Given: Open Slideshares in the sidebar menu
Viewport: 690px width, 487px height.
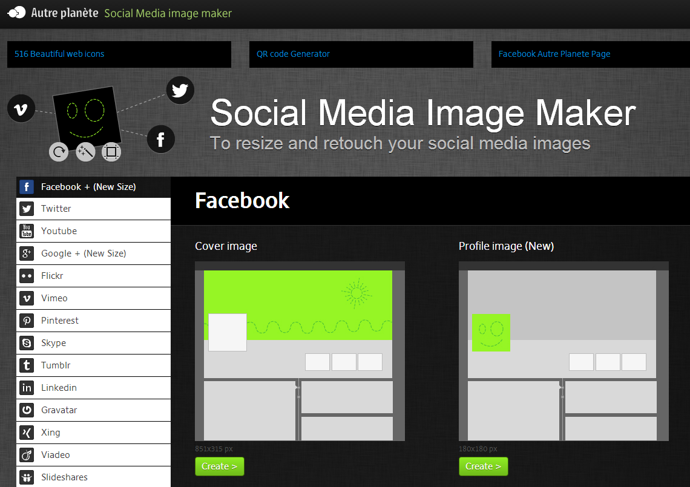Looking at the screenshot, I should coord(93,477).
